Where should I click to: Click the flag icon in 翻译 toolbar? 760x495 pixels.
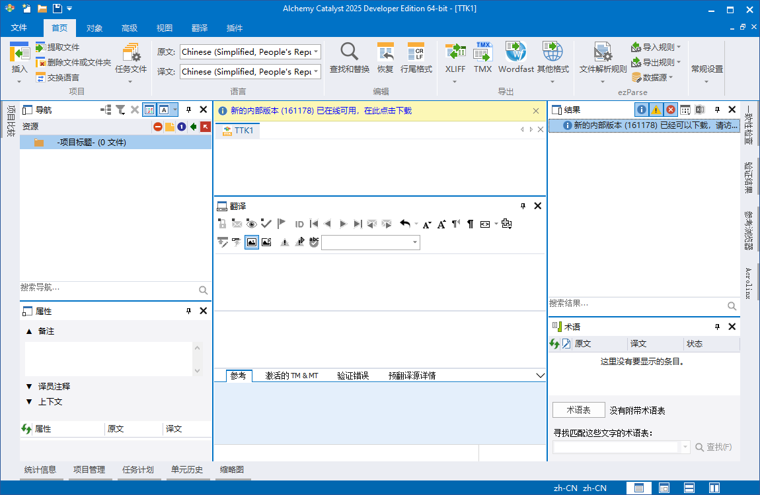(281, 224)
